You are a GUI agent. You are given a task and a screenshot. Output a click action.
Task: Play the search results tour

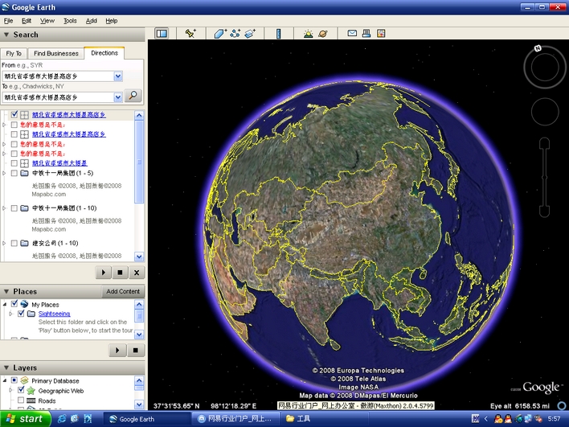pos(104,273)
